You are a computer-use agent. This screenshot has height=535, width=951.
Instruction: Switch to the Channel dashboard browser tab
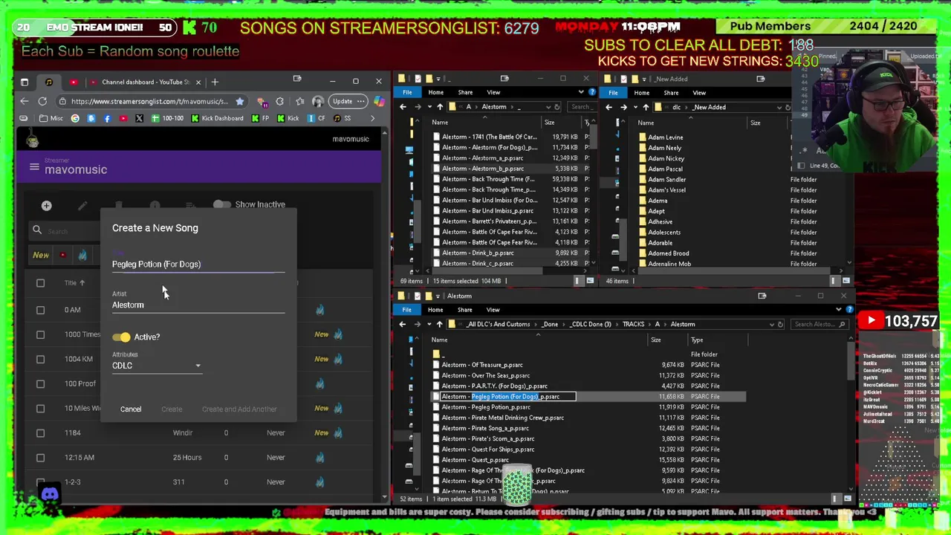pyautogui.click(x=146, y=82)
